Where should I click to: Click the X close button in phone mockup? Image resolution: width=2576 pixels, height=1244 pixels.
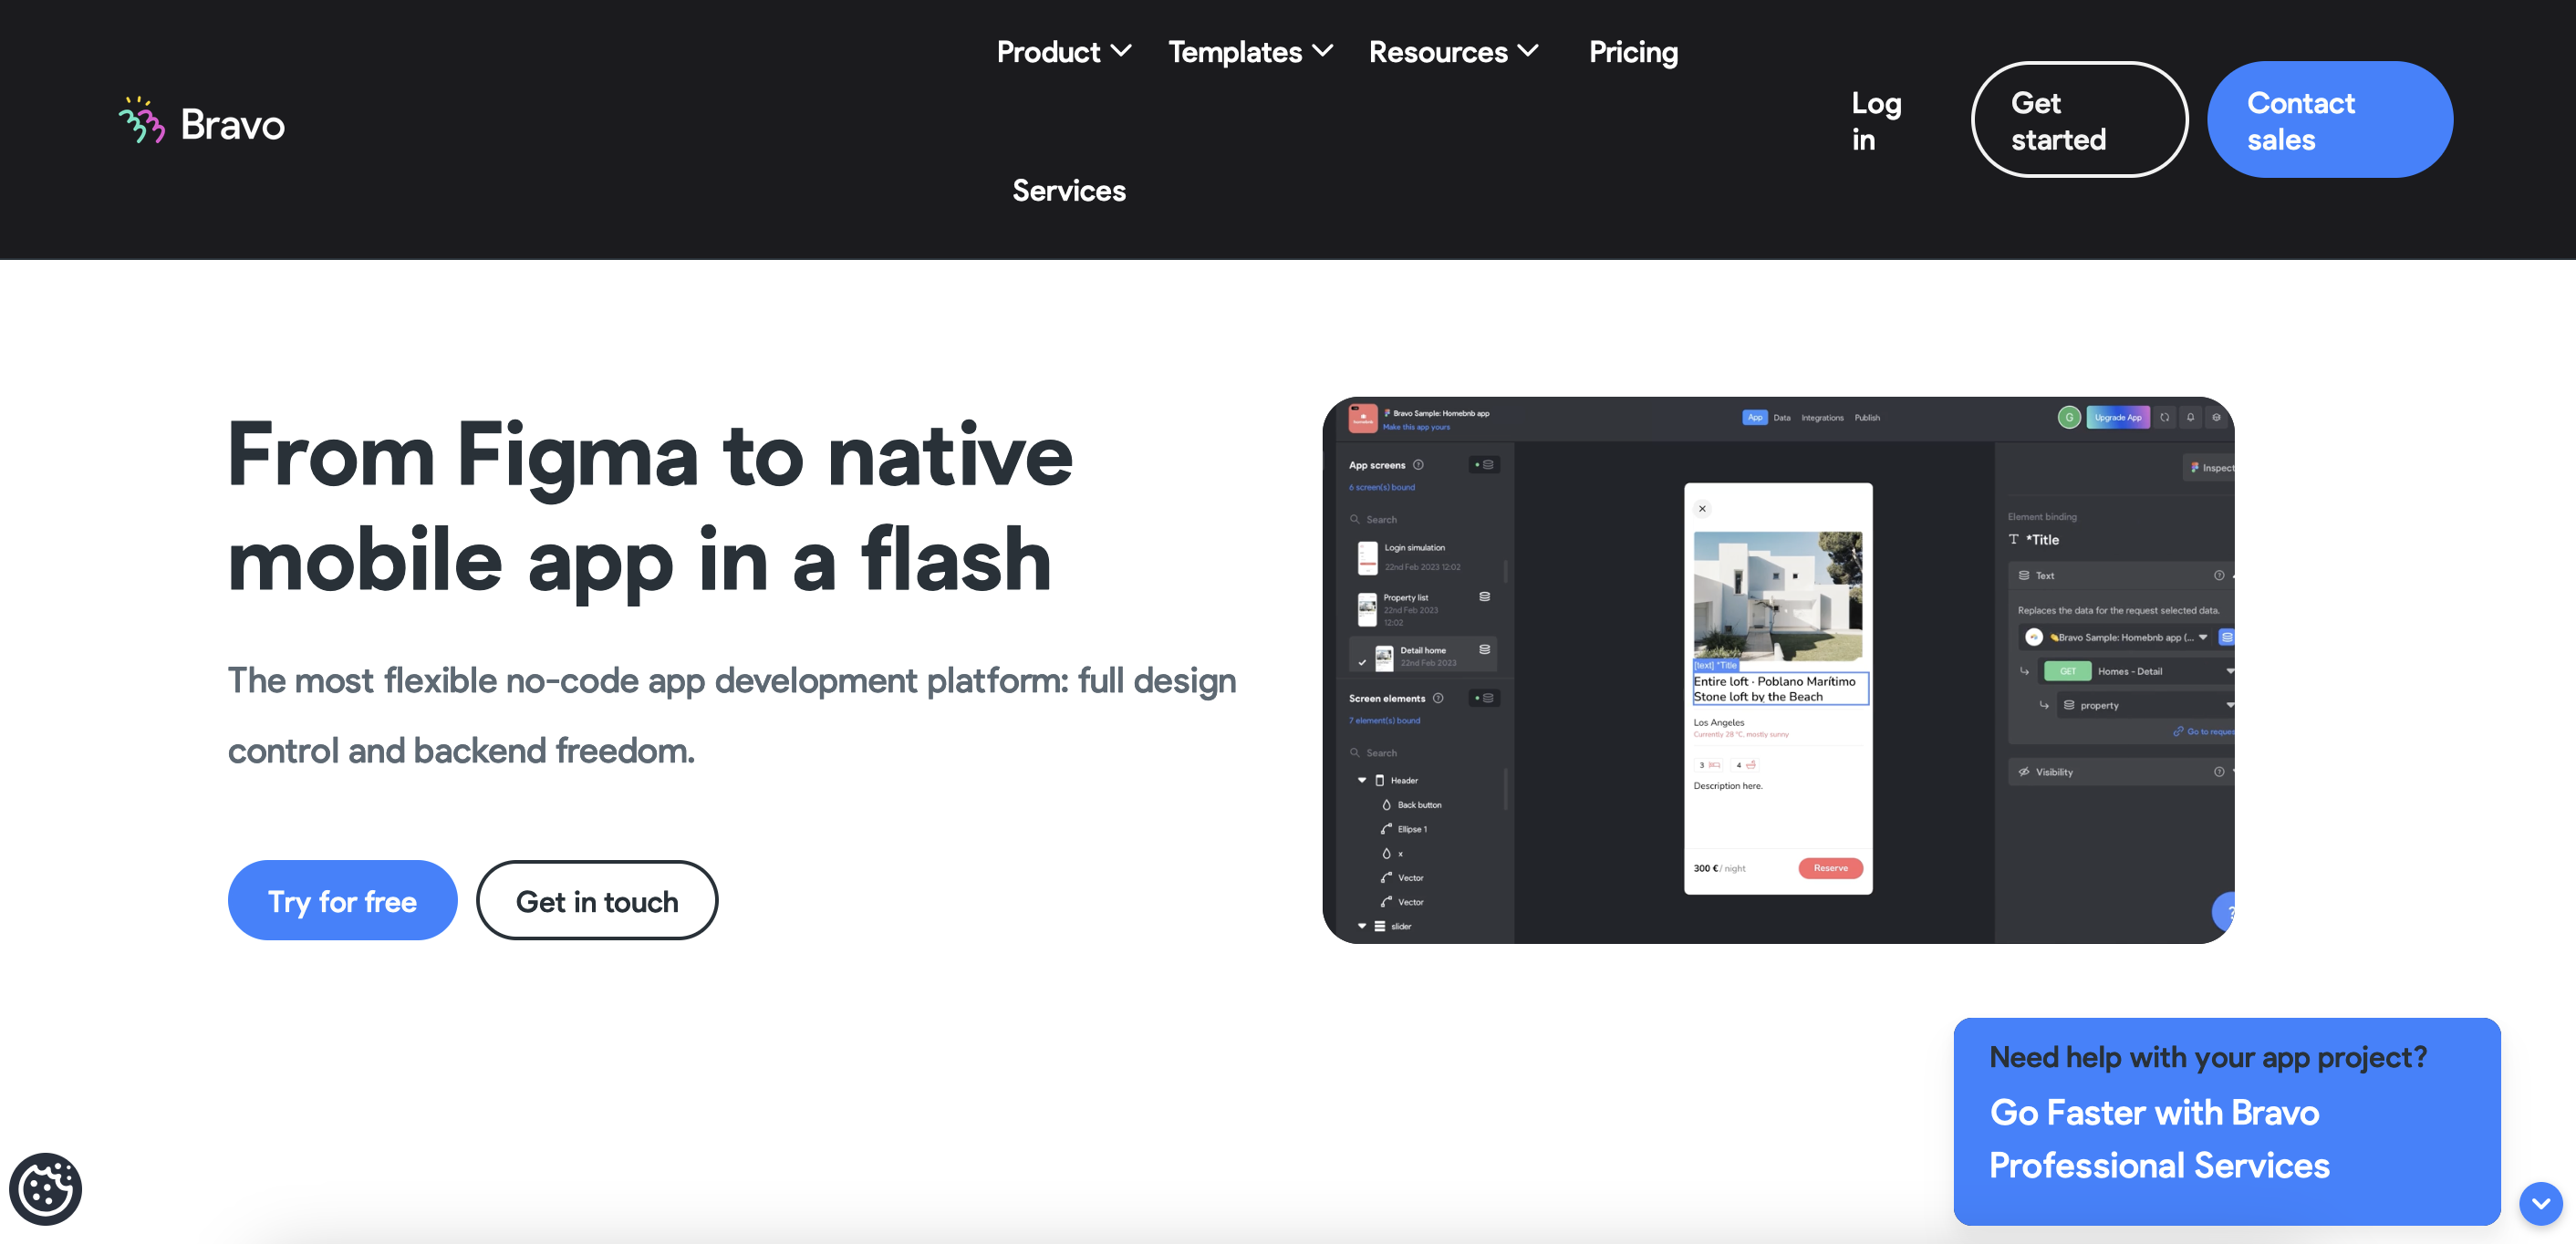[x=1702, y=508]
